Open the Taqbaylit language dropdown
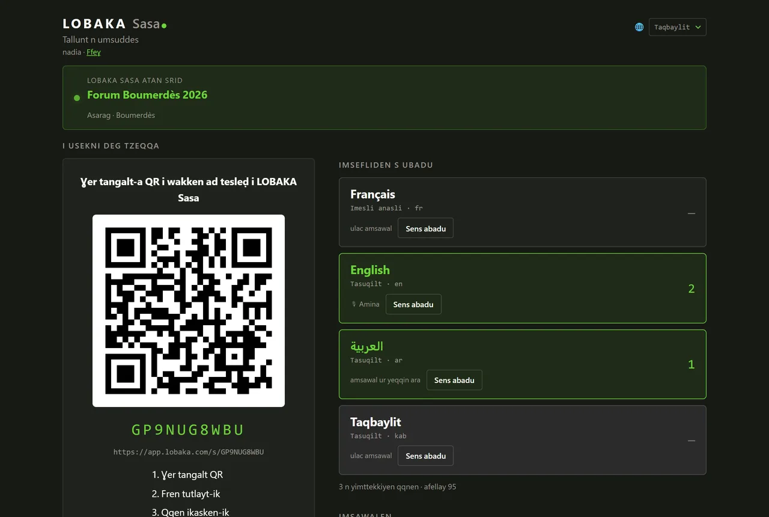The height and width of the screenshot is (517, 769). [x=677, y=27]
